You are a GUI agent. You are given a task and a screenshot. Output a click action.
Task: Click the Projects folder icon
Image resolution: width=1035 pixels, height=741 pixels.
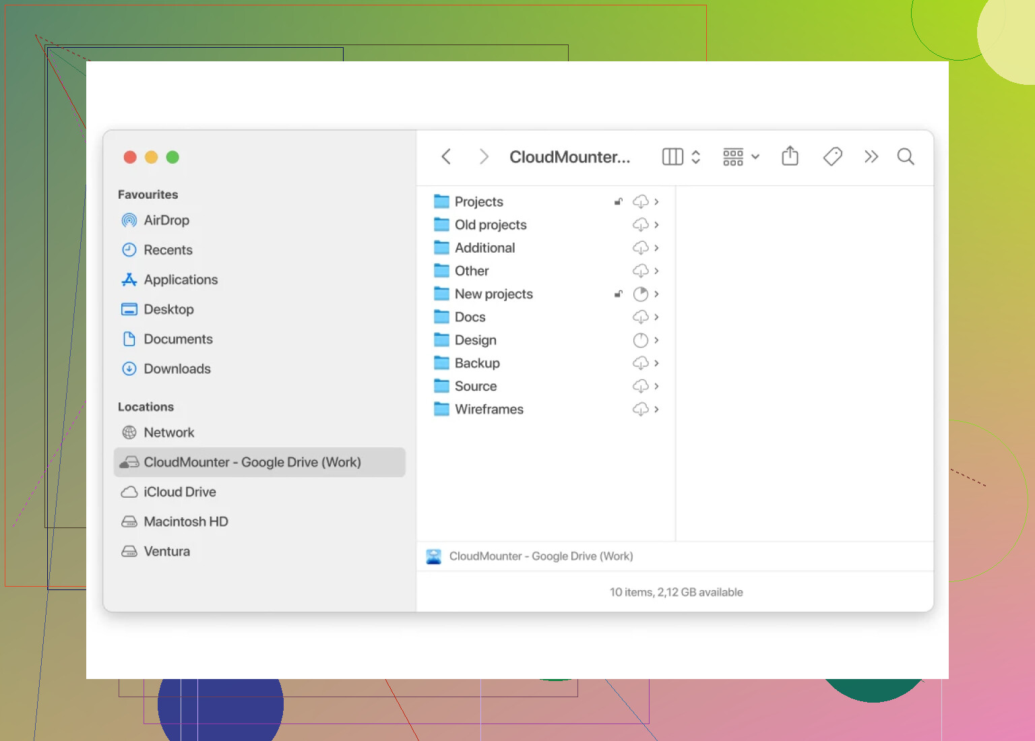(441, 201)
